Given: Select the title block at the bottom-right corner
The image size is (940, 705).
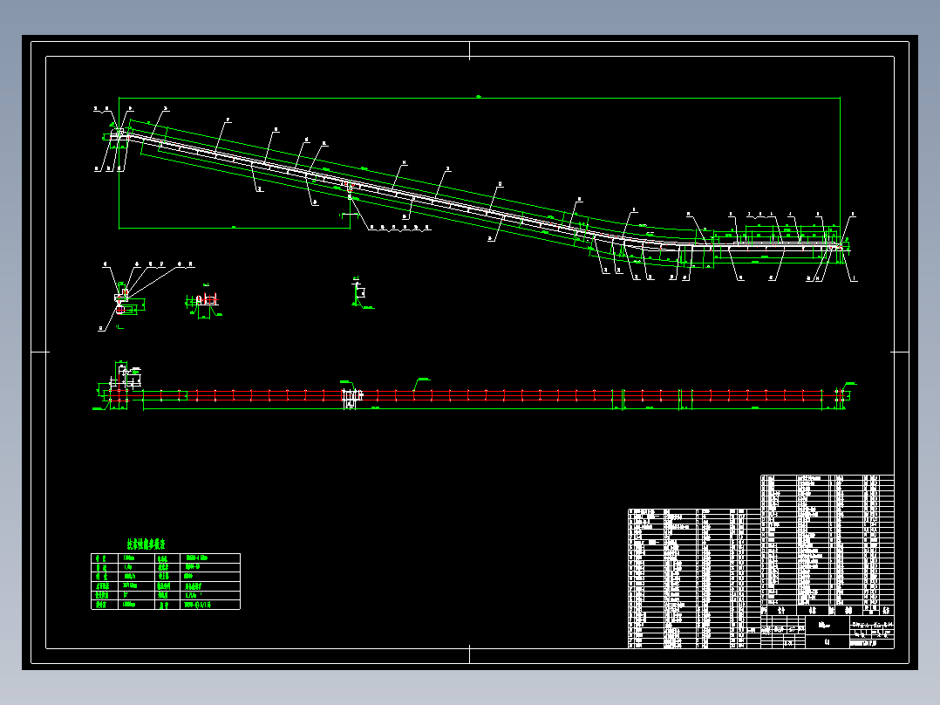Looking at the screenshot, I should click(x=828, y=632).
